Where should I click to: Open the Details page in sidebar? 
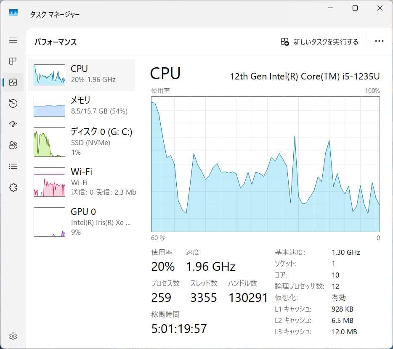pyautogui.click(x=13, y=166)
